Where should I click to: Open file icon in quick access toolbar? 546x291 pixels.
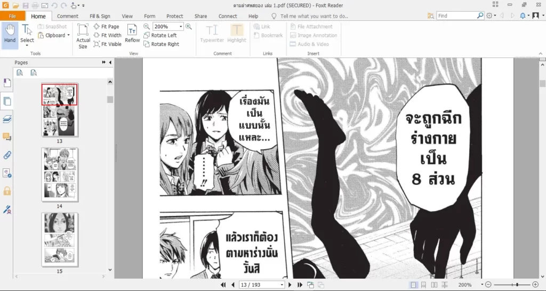(15, 5)
